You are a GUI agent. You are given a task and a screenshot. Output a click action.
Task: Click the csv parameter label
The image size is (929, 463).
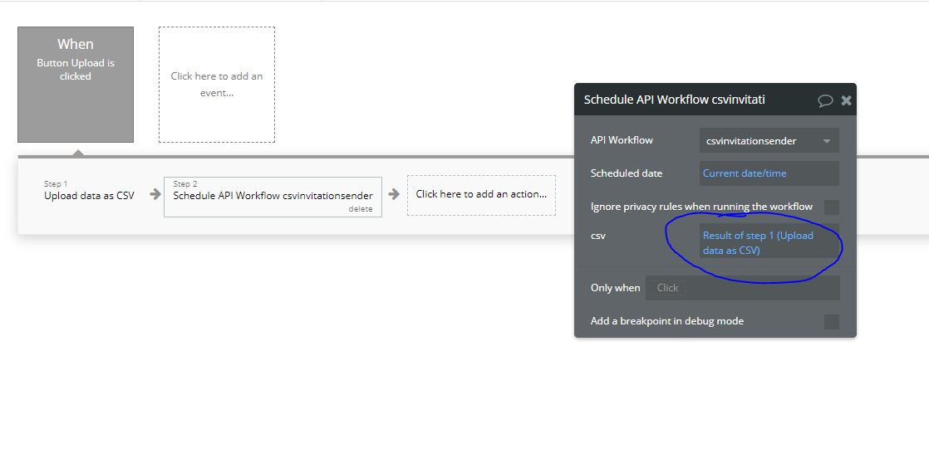[597, 236]
